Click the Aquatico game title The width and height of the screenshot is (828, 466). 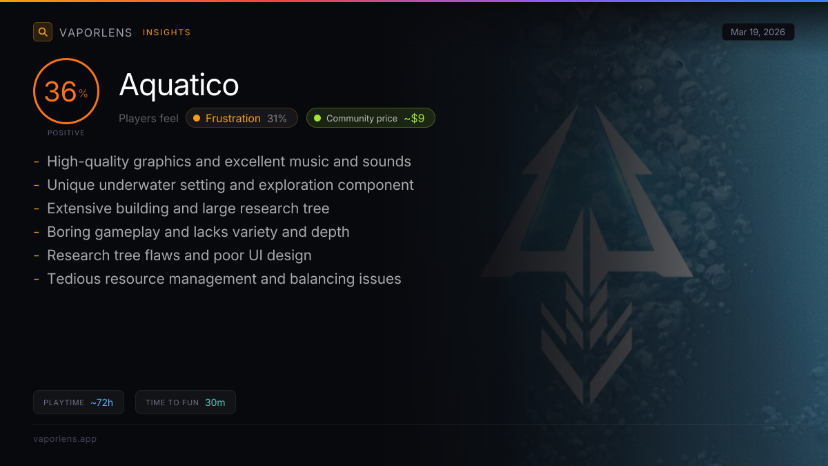(x=179, y=85)
